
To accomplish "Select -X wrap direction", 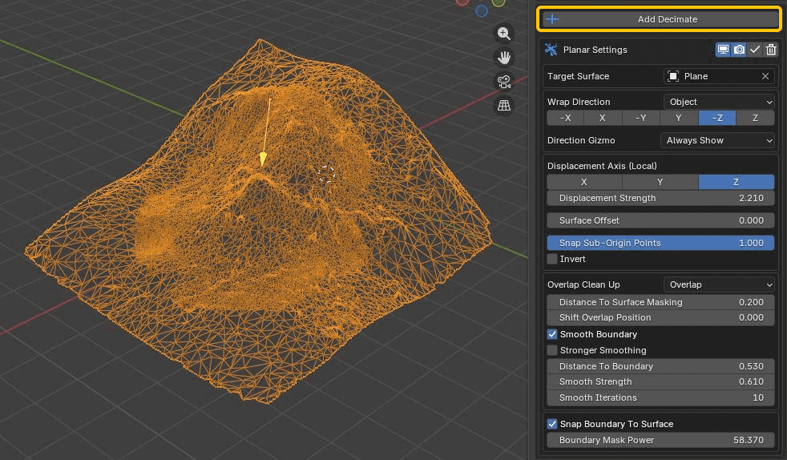I will 566,118.
